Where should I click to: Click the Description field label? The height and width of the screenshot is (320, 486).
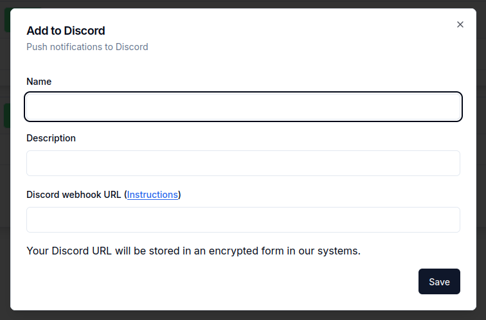(51, 138)
